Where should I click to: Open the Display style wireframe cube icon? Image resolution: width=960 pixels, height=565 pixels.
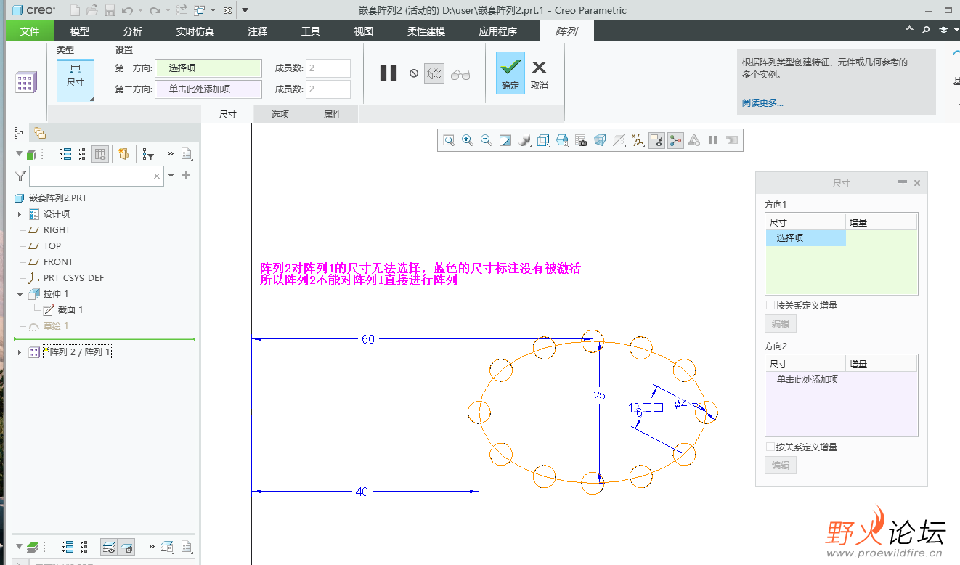pos(543,140)
